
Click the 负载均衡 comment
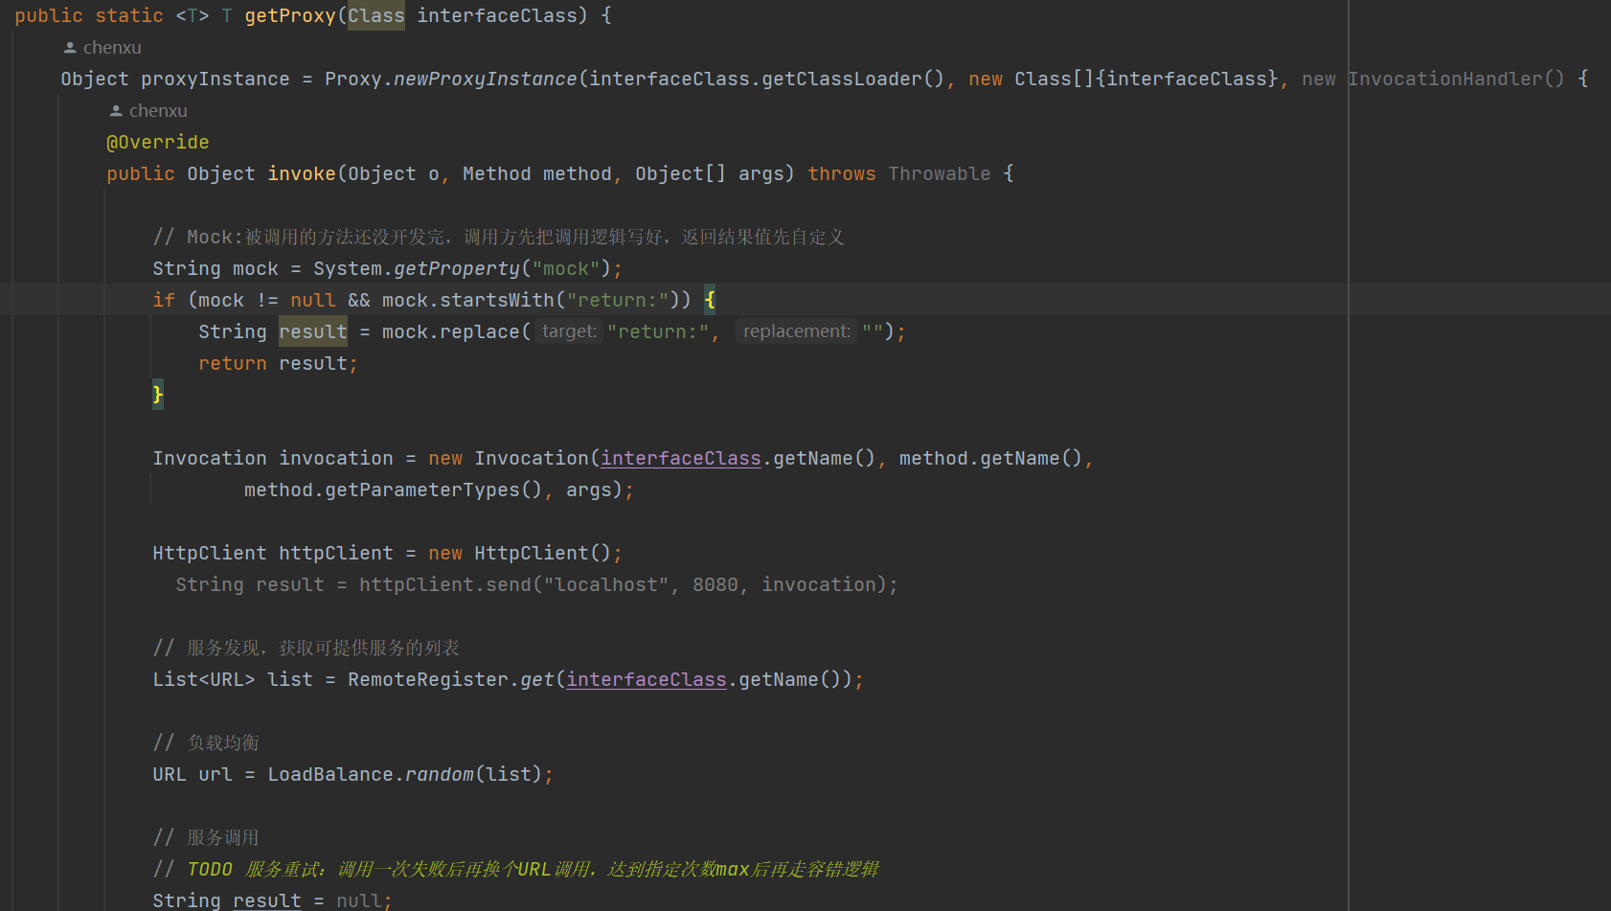coord(206,742)
